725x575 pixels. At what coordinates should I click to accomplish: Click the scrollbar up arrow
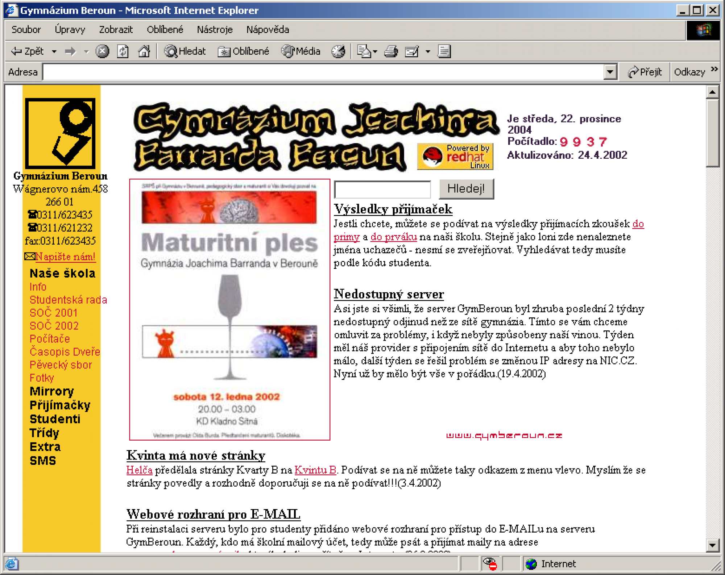point(712,92)
